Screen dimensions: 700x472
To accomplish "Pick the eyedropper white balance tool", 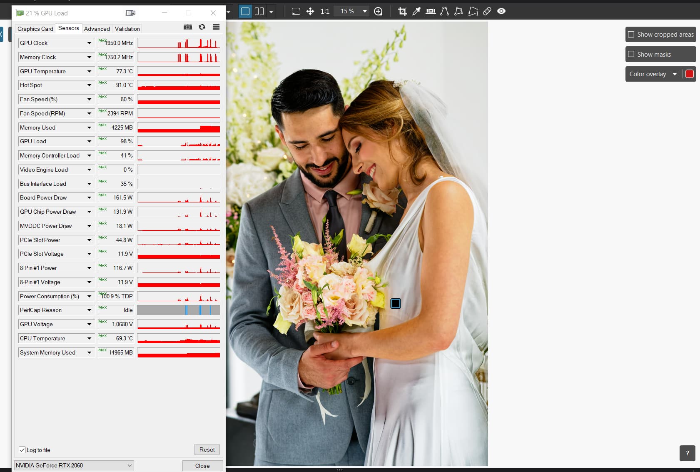I will [x=416, y=11].
